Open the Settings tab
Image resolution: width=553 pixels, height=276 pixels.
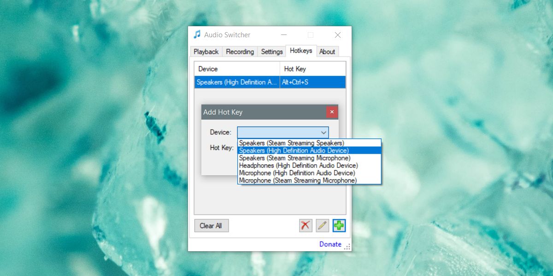click(272, 52)
